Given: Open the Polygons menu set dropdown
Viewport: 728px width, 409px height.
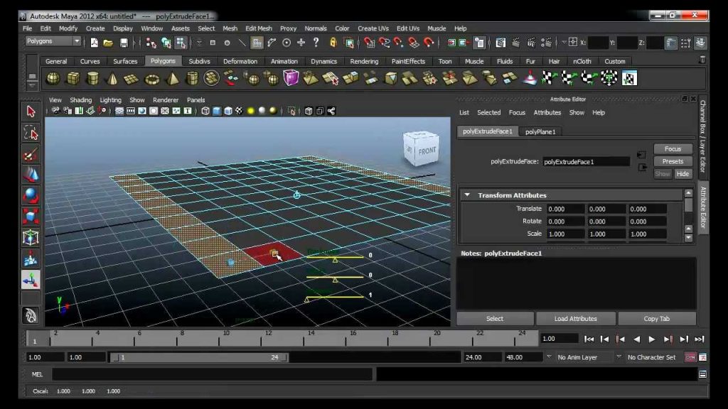Looking at the screenshot, I should 53,41.
